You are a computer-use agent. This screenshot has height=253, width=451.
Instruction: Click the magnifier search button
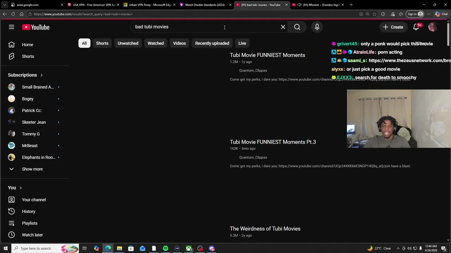[x=297, y=27]
